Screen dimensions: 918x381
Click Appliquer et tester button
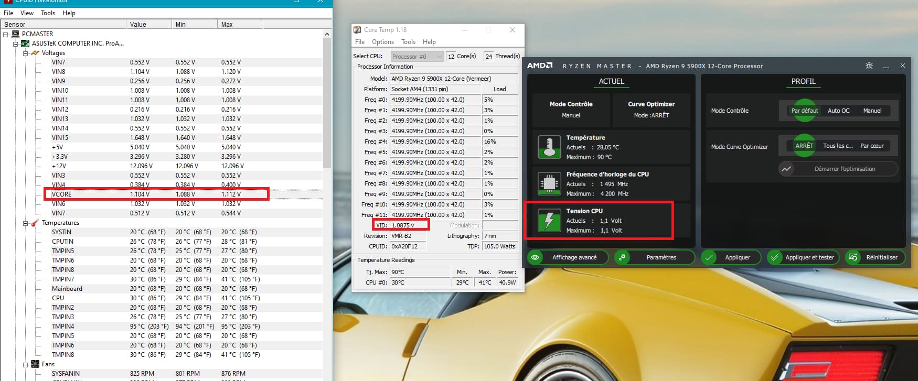click(x=803, y=257)
